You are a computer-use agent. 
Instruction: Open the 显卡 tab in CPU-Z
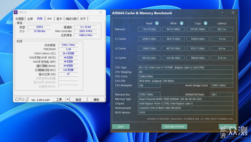click(x=59, y=19)
